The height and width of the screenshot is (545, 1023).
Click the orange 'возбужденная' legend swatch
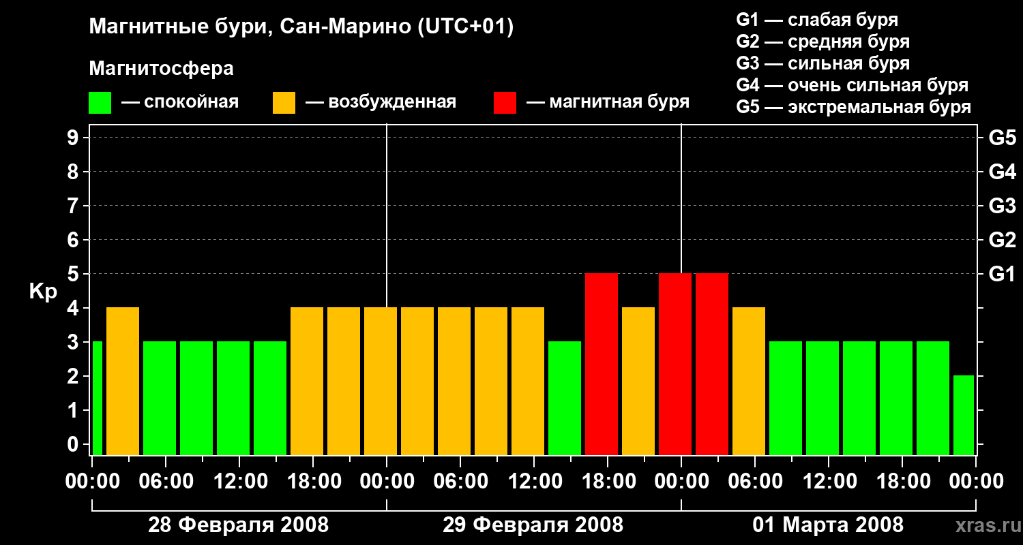pyautogui.click(x=284, y=103)
